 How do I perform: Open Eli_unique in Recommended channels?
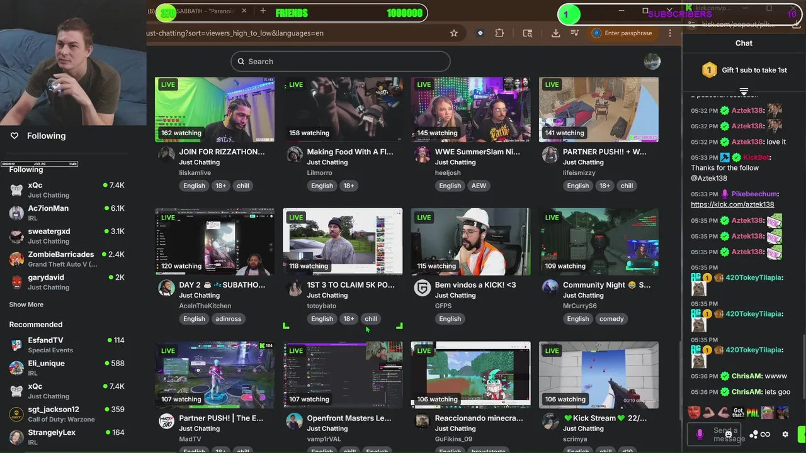[67, 367]
